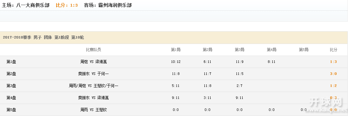This screenshot has height=116, width=348.
Task: Click the 10:12 first game score
Action: pyautogui.click(x=176, y=62)
